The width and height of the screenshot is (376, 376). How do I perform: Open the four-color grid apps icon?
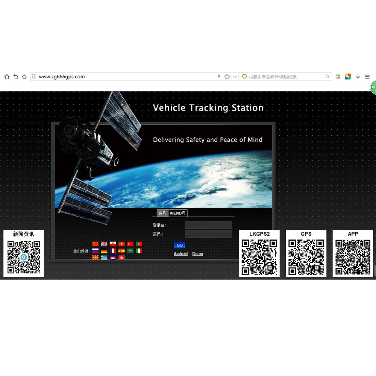(338, 77)
